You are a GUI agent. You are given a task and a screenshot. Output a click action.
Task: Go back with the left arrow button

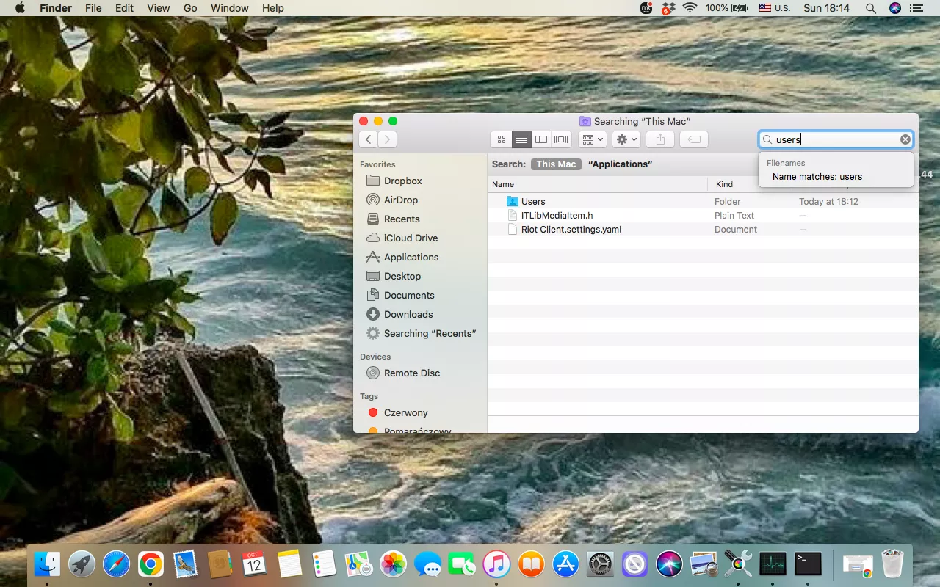point(369,139)
